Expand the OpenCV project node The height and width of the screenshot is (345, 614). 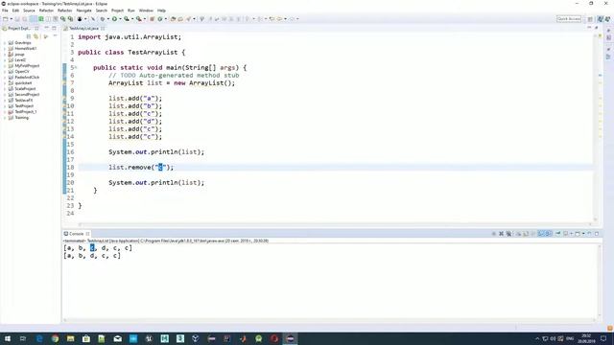(x=5, y=72)
